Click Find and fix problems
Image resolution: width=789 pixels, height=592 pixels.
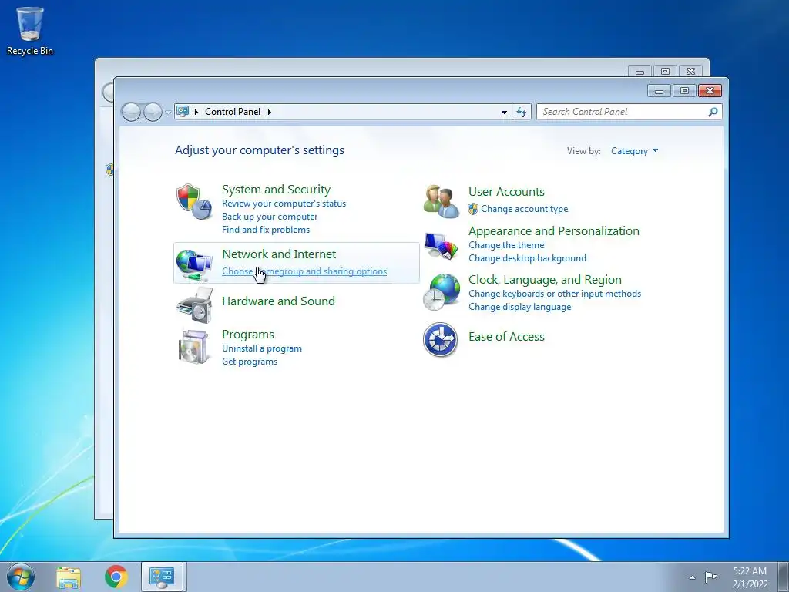266,230
